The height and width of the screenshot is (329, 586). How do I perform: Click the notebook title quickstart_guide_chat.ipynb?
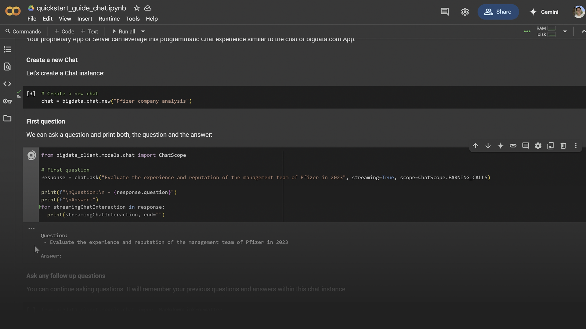tap(81, 8)
